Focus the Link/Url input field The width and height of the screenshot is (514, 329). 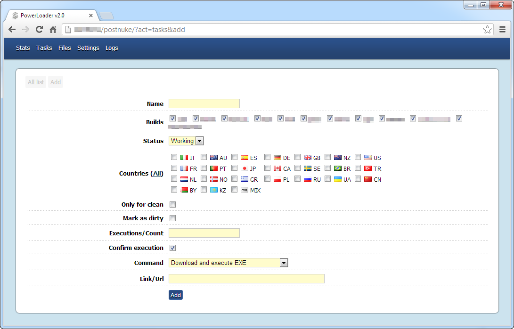(246, 279)
